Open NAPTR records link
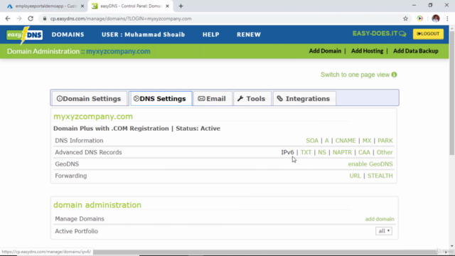This screenshot has height=256, width=455. pos(342,152)
